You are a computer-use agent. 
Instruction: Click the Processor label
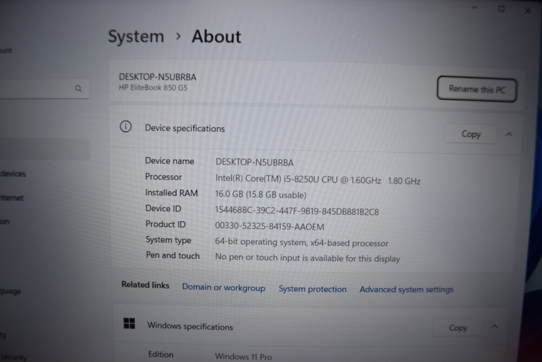click(163, 177)
